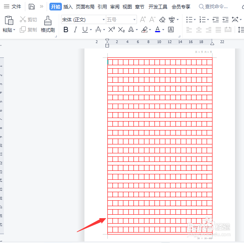Justify the text

tap(218, 30)
